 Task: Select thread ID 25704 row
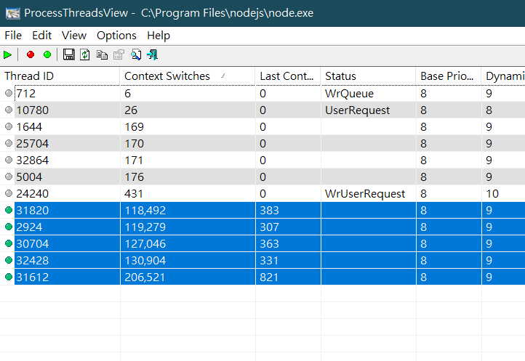tap(262, 144)
